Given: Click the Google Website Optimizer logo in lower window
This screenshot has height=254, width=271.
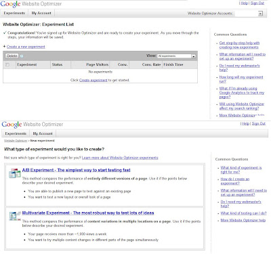Looking at the screenshot, I should [33, 125].
